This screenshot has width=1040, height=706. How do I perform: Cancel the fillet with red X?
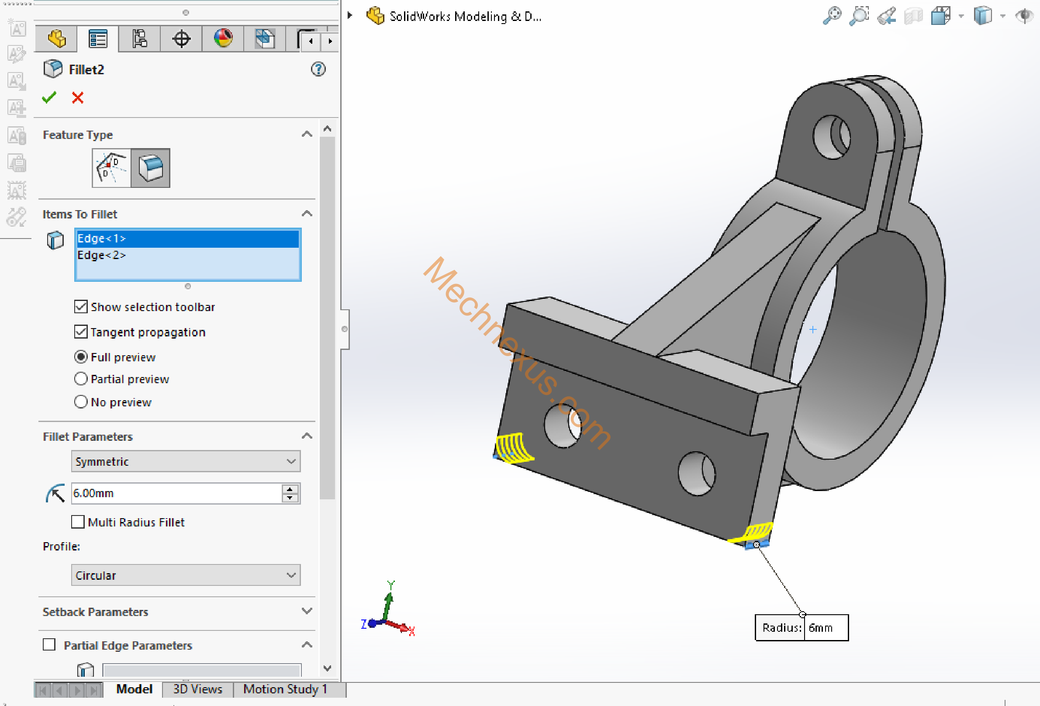[77, 97]
